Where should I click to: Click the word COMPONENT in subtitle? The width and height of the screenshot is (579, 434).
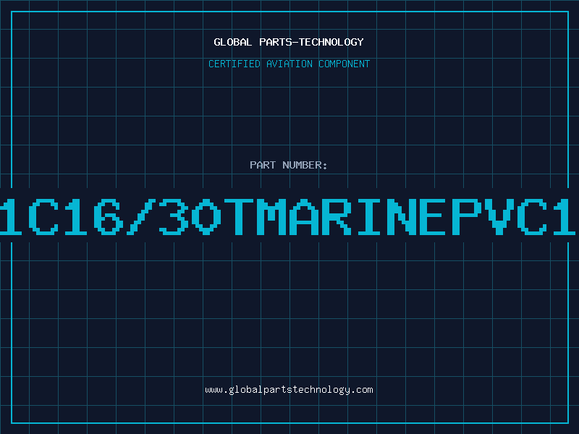coord(344,64)
